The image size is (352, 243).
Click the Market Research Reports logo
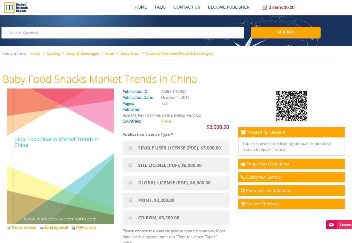[15, 7]
